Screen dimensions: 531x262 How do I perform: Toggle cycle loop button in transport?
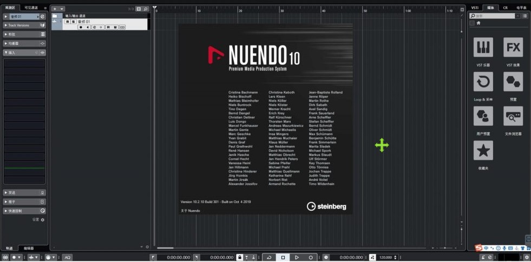pyautogui.click(x=269, y=257)
